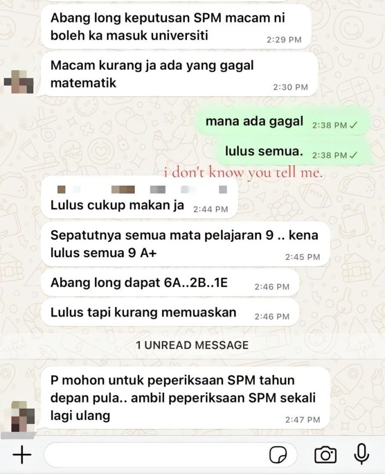
Task: Select the 'mana ada gagal' sent message
Action: pyautogui.click(x=282, y=122)
